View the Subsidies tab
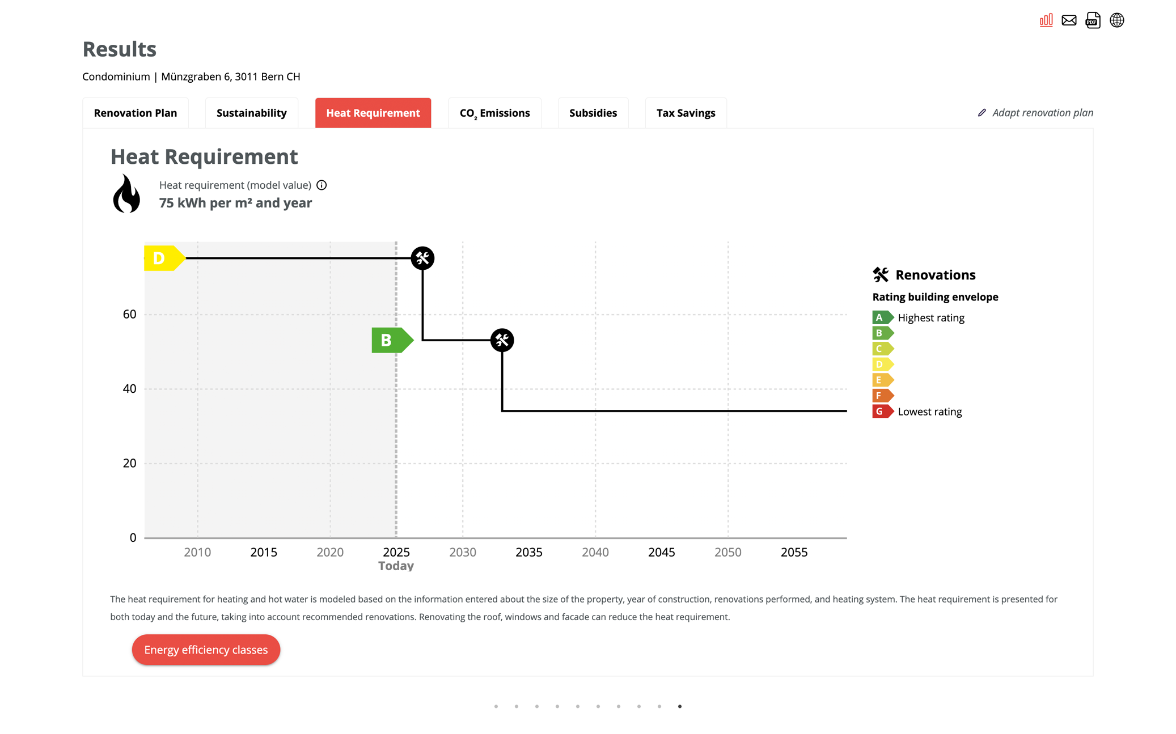Viewport: 1176px width, 734px height. (593, 113)
